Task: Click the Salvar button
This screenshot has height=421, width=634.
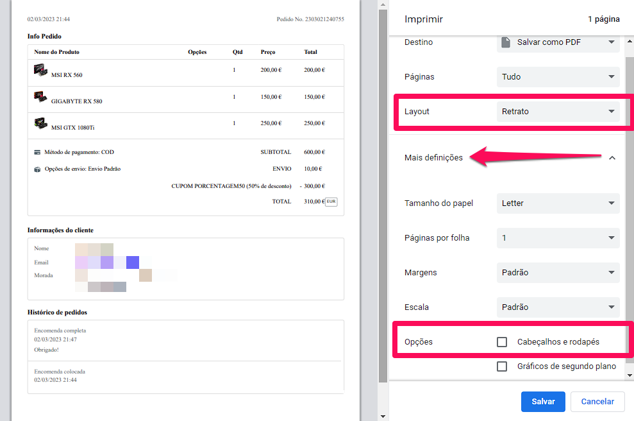Action: tap(543, 402)
